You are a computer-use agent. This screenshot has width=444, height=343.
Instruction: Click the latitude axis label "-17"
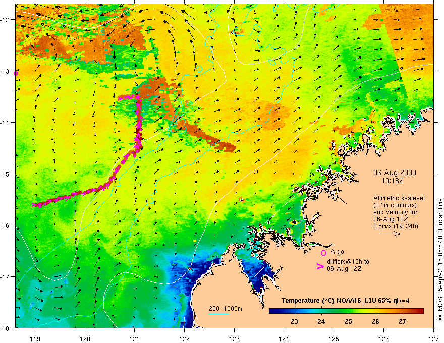click(6, 276)
